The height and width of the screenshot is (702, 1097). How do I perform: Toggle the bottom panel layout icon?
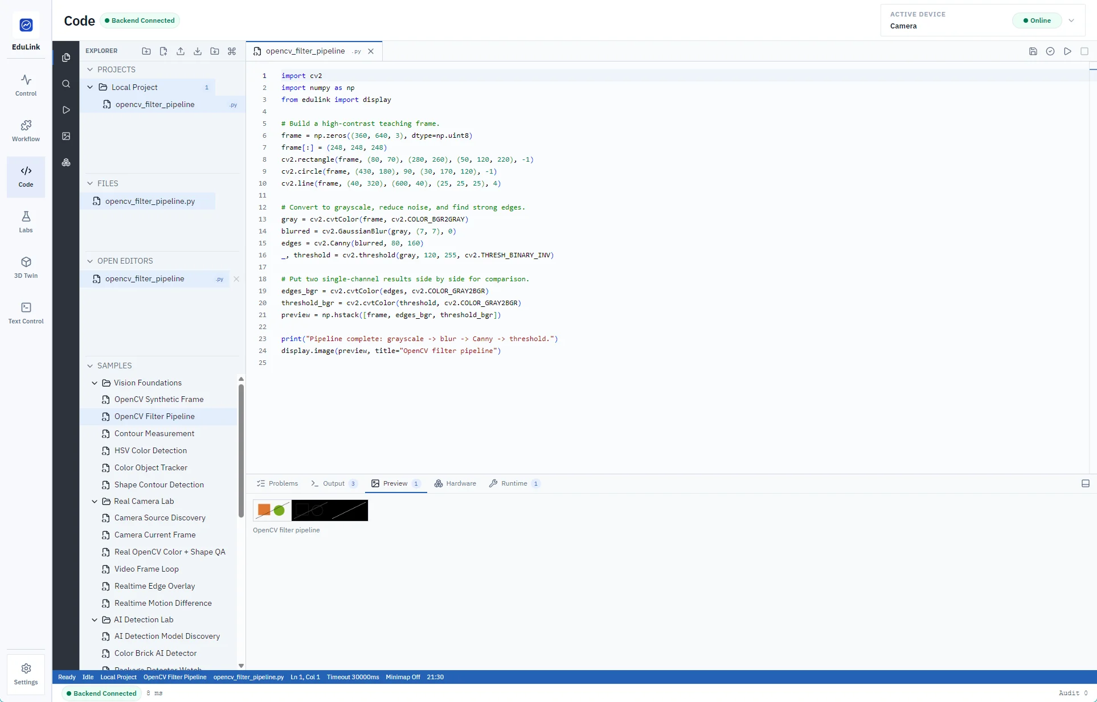click(x=1086, y=483)
